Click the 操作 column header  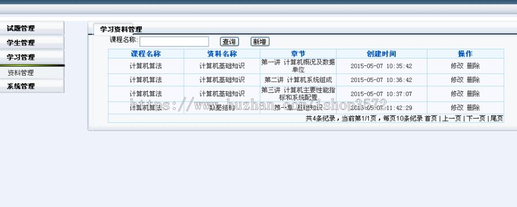pos(465,54)
